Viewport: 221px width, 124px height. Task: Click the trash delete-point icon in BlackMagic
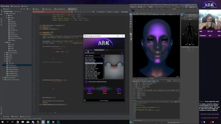(x=90, y=90)
